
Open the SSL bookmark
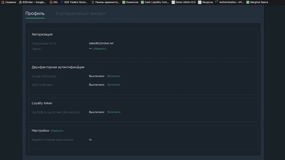pos(53,2)
